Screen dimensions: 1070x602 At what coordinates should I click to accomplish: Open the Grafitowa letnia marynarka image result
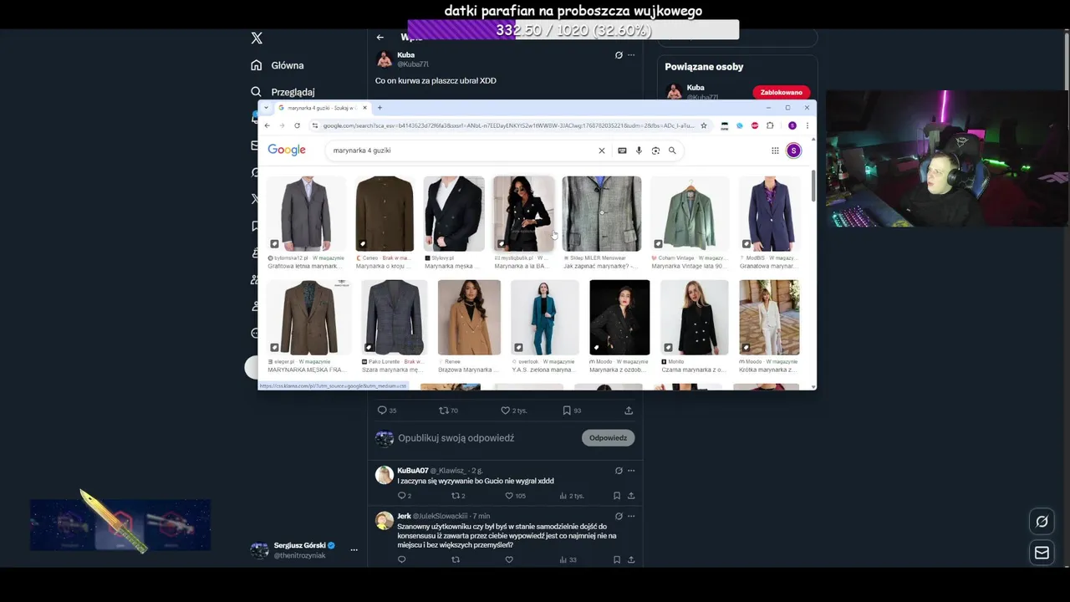tap(306, 213)
